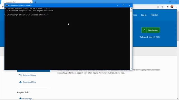Screen dimensions: 179x100
Task: Click the cmd.exe title bar icon
Action: 6,6
